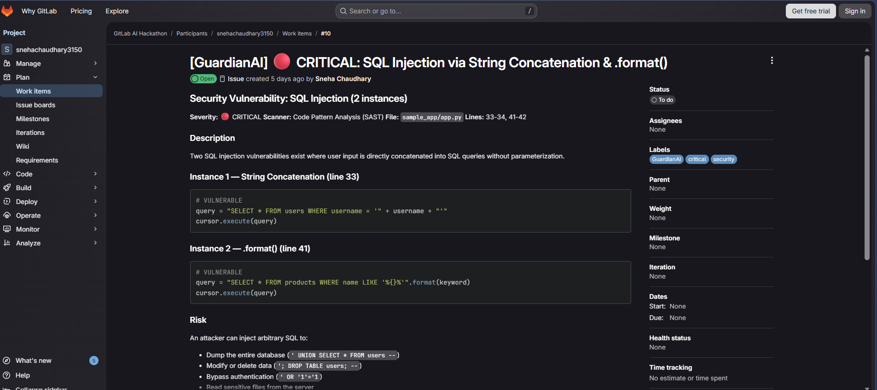Click the Help question mark icon
The image size is (877, 390).
[x=6, y=375]
